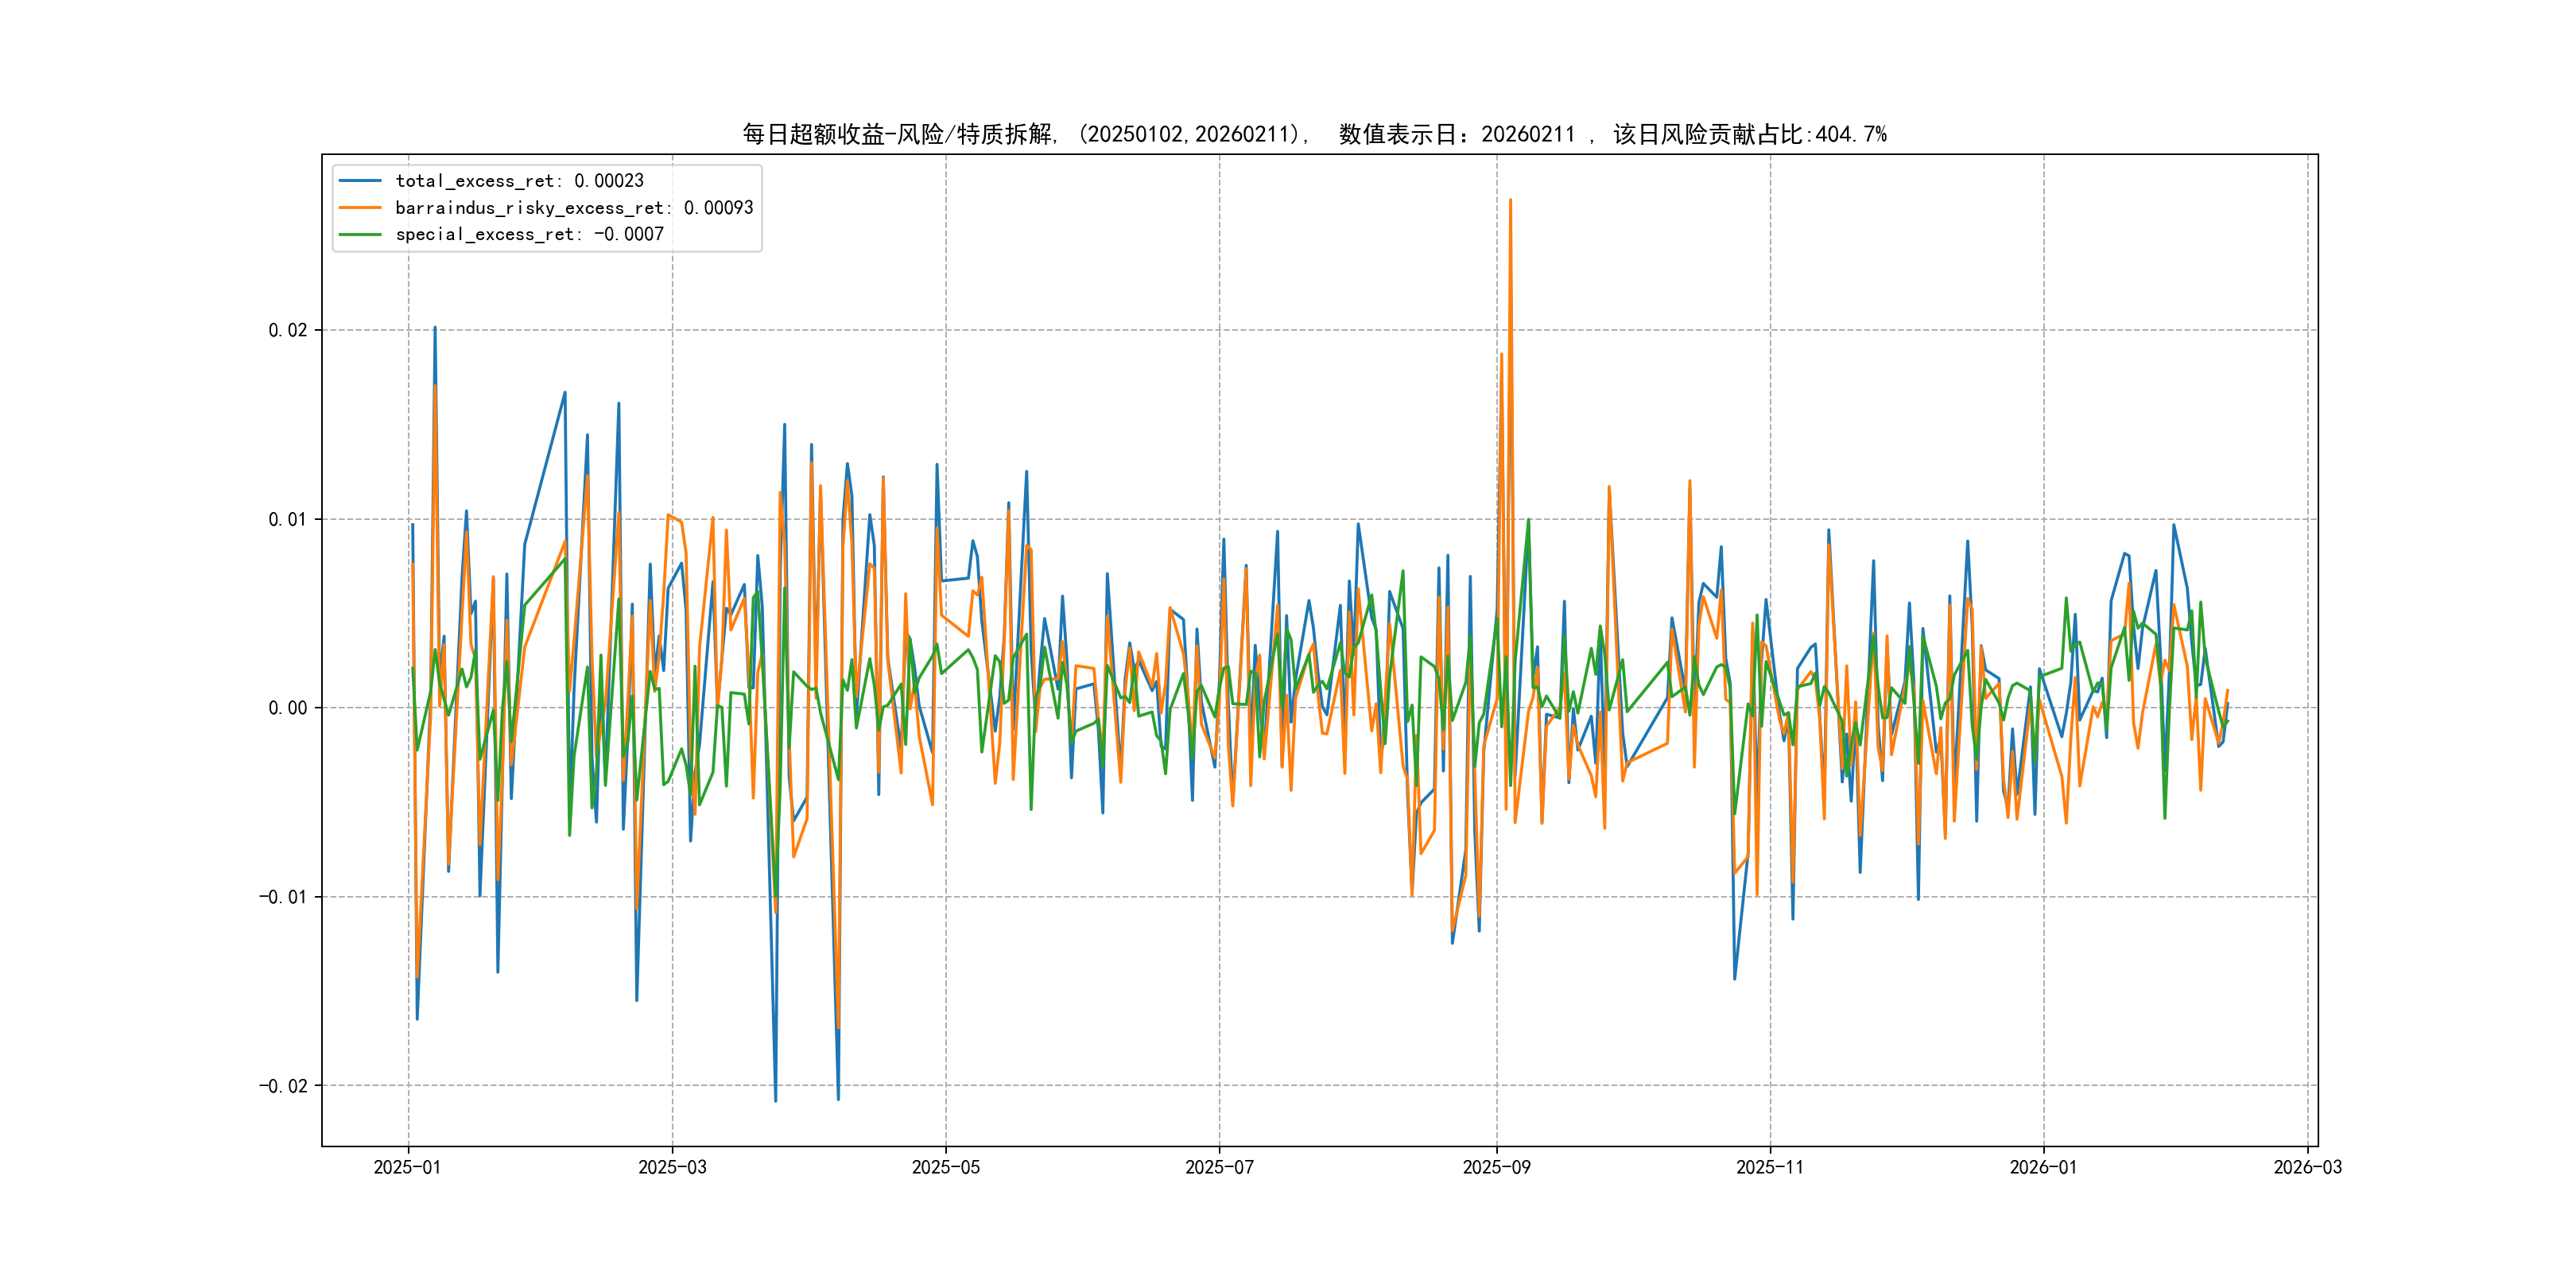
Task: Click the -0.01 y-axis tick label
Action: coord(283,897)
